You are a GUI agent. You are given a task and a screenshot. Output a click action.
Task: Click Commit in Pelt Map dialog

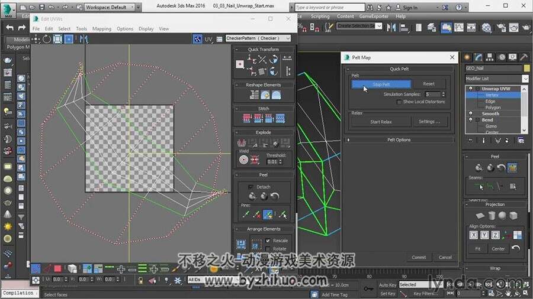[x=419, y=257]
